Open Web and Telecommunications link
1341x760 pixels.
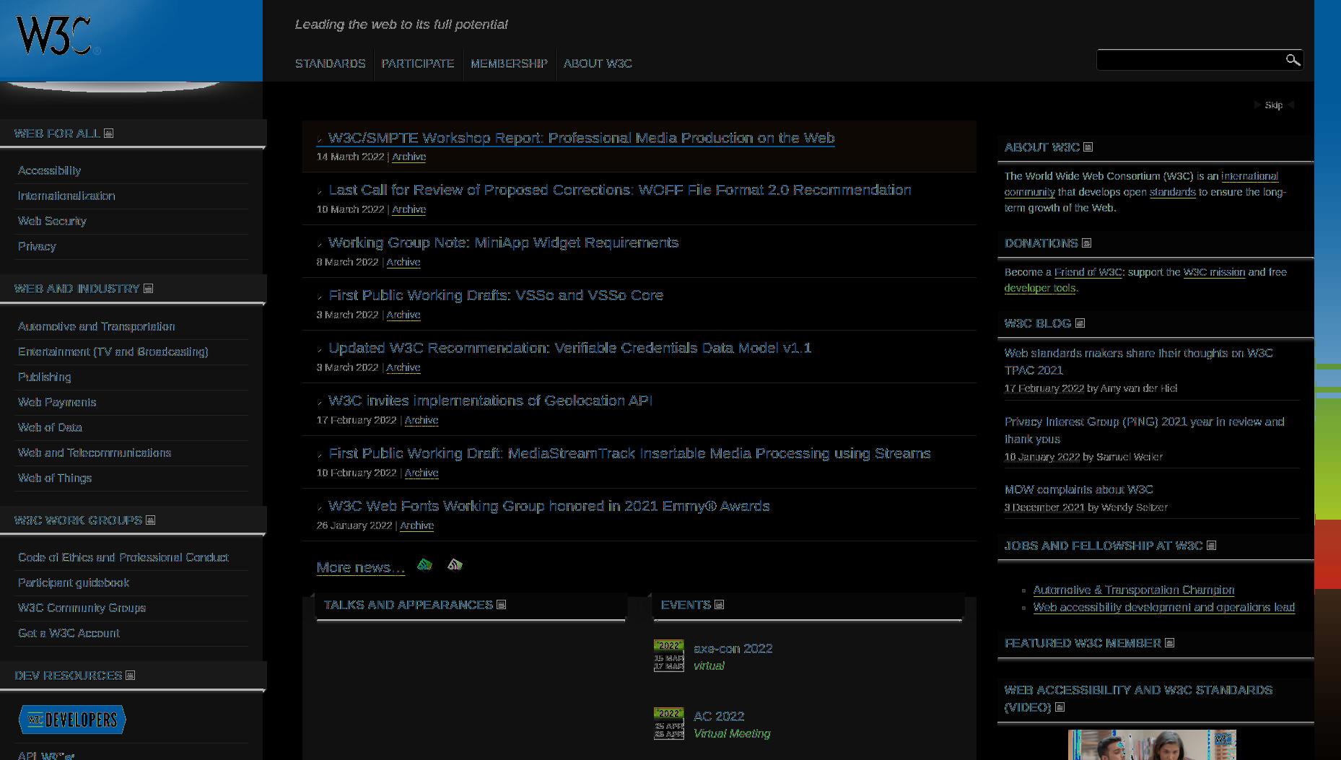click(x=95, y=453)
